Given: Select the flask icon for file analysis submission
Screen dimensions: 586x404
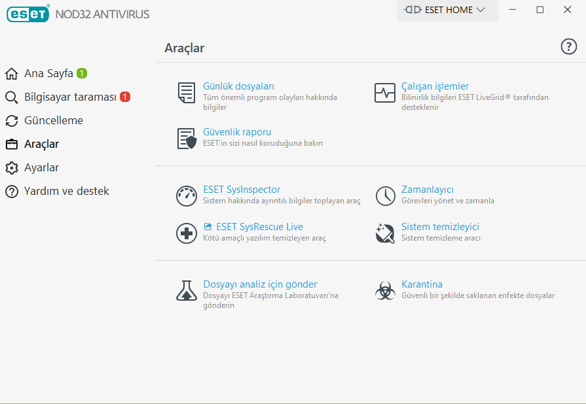Looking at the screenshot, I should coord(187,290).
